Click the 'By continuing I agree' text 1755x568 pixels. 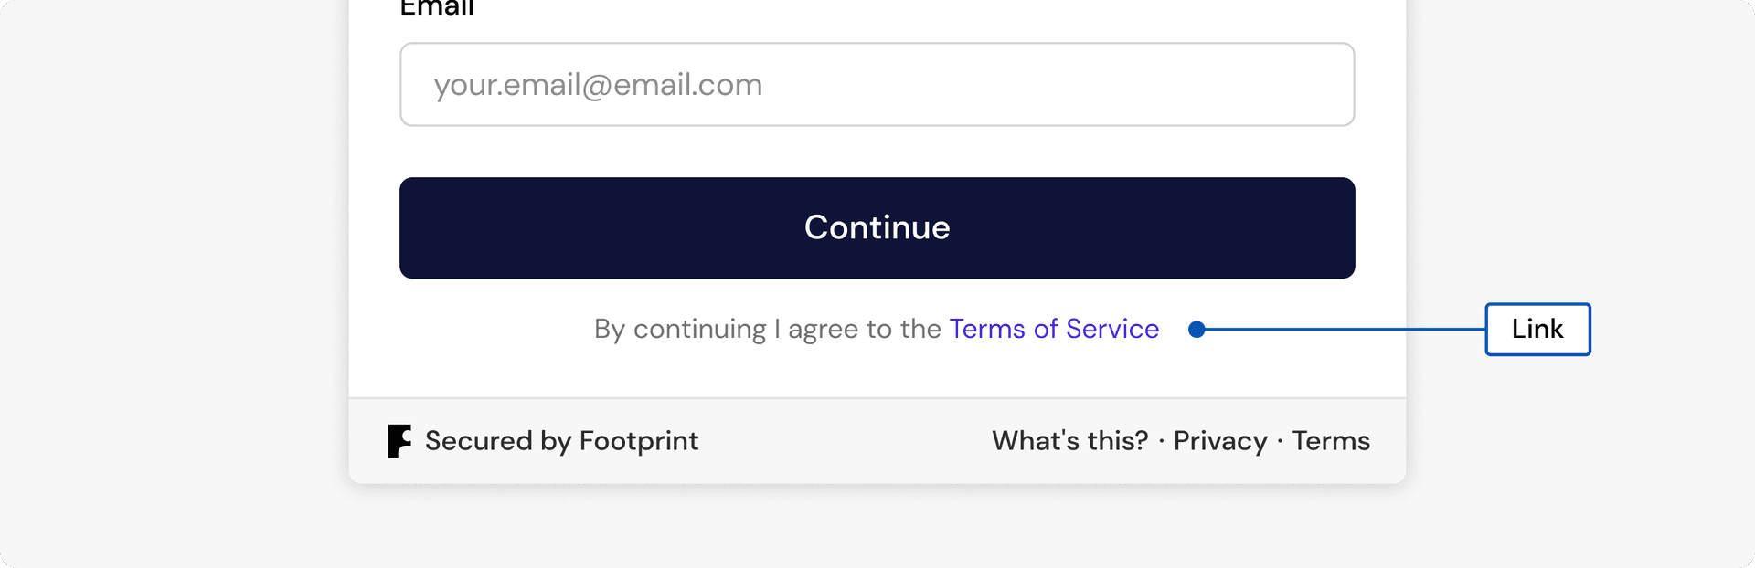tap(768, 329)
